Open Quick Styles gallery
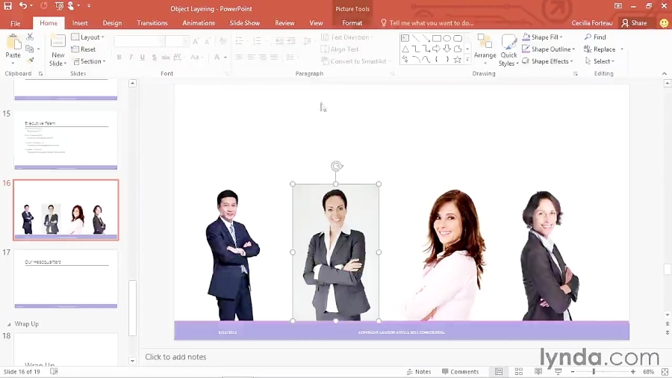This screenshot has height=378, width=672. pyautogui.click(x=508, y=50)
